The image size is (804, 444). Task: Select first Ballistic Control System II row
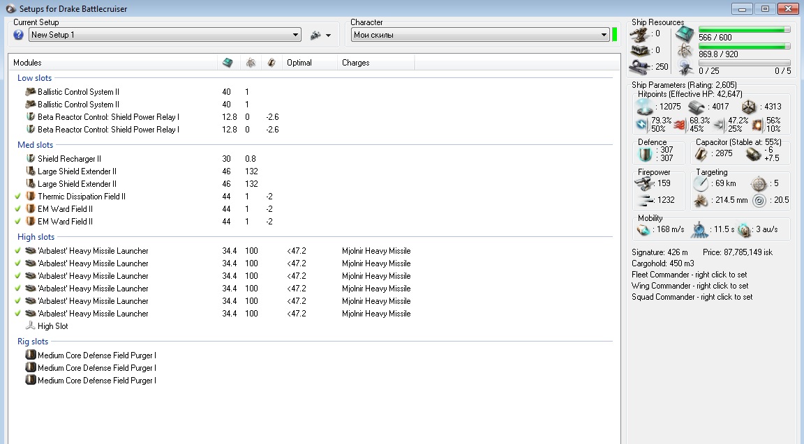[78, 92]
